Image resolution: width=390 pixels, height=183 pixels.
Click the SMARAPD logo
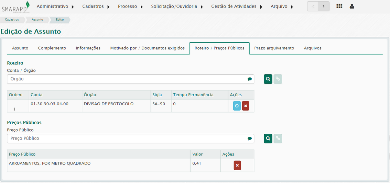tap(15, 7)
